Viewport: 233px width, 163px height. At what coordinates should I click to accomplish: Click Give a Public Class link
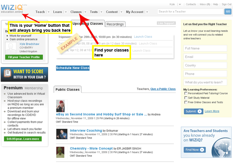pyautogui.click(x=163, y=89)
